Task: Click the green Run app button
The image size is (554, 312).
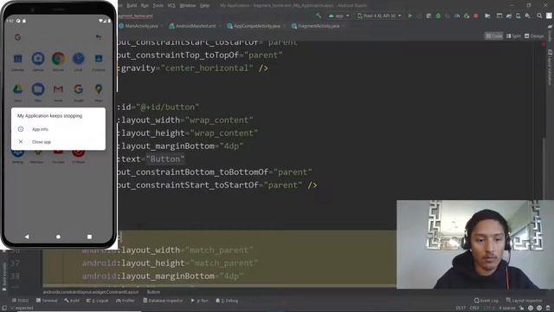Action: point(410,16)
